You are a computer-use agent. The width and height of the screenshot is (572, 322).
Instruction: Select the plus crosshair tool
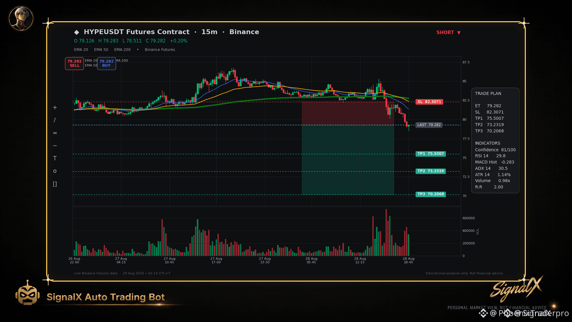(x=55, y=107)
